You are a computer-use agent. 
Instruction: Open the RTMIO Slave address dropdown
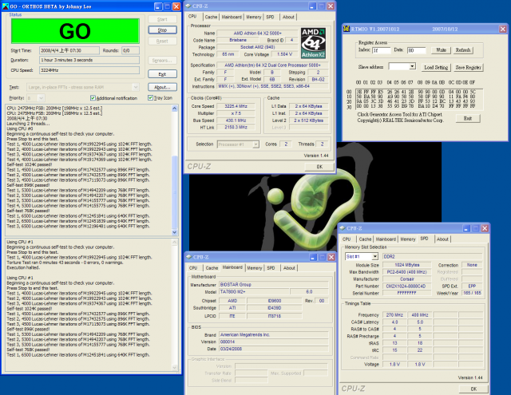[412, 66]
